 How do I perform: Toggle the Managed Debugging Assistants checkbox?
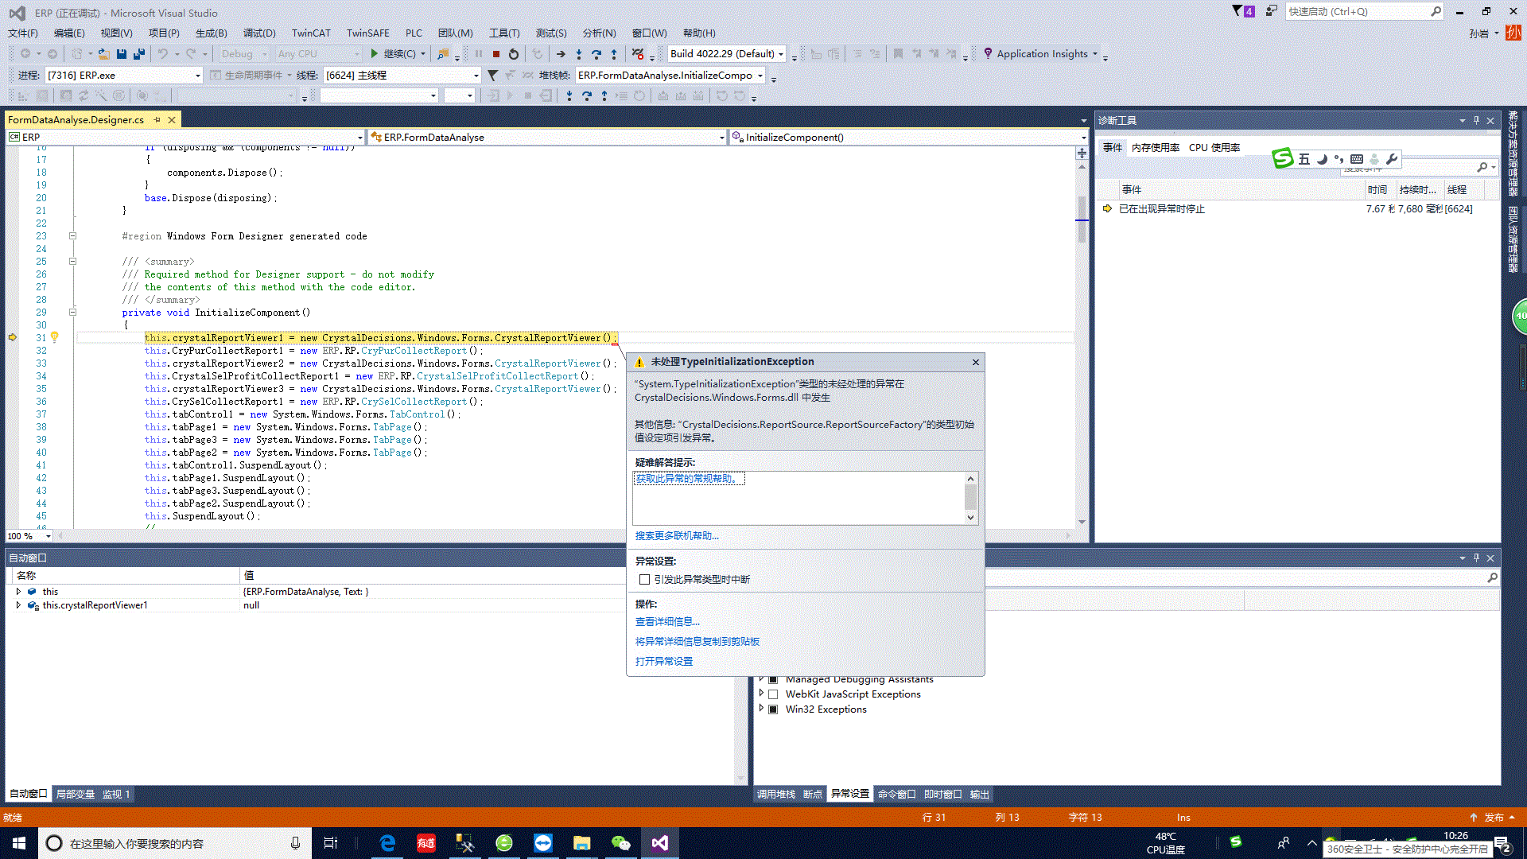tap(773, 679)
